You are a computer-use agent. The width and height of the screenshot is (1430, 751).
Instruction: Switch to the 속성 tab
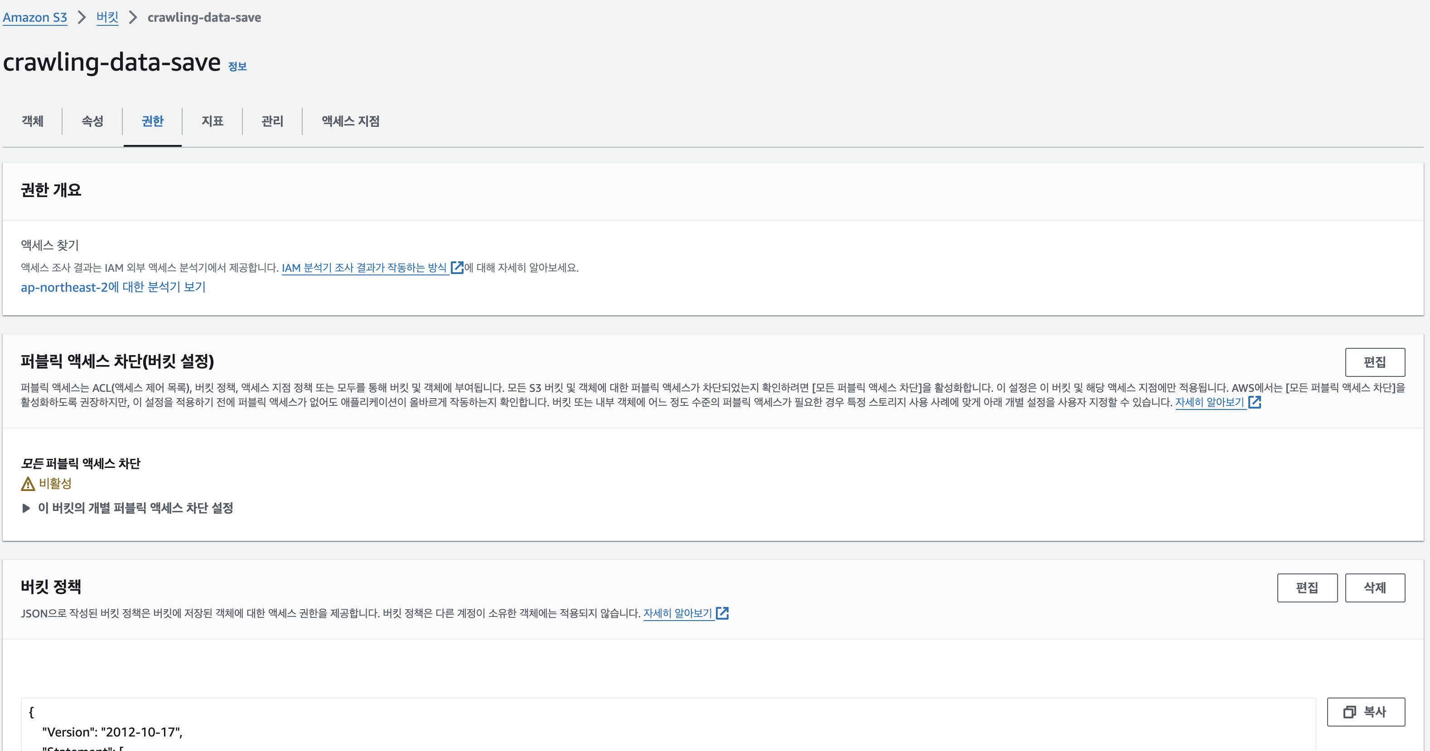pyautogui.click(x=92, y=121)
